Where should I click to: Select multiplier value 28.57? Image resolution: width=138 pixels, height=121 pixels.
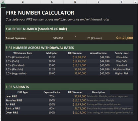pos(52,61)
